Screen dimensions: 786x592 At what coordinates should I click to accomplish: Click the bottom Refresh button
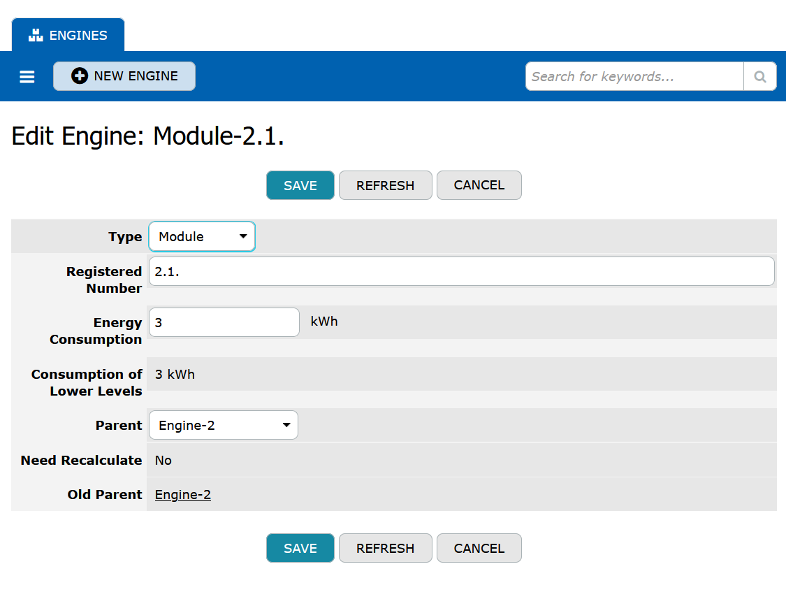(x=386, y=549)
